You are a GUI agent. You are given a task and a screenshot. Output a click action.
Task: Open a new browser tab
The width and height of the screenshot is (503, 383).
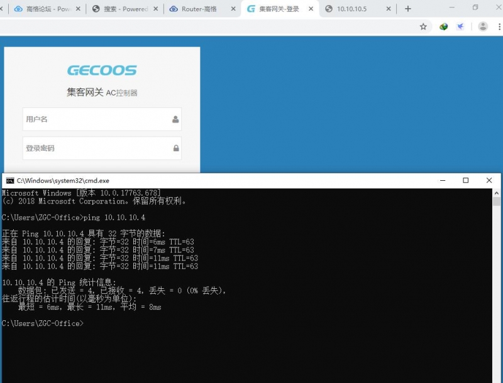(x=407, y=9)
